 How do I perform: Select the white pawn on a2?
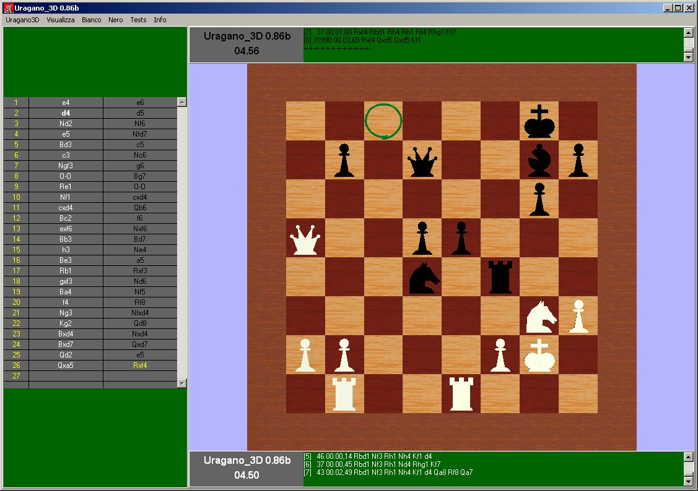click(x=305, y=356)
